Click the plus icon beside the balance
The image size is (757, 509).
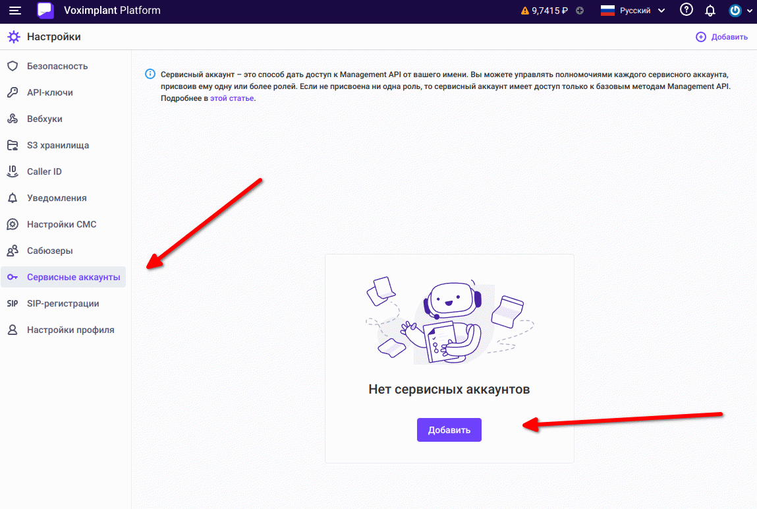pos(580,11)
